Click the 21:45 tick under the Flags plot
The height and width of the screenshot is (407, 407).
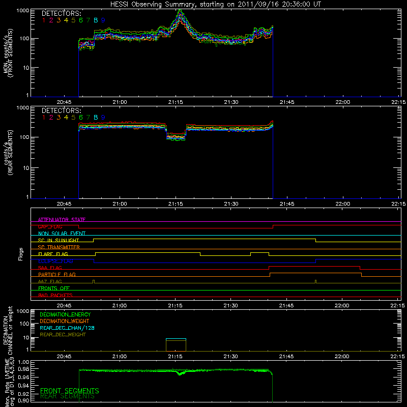coord(286,306)
